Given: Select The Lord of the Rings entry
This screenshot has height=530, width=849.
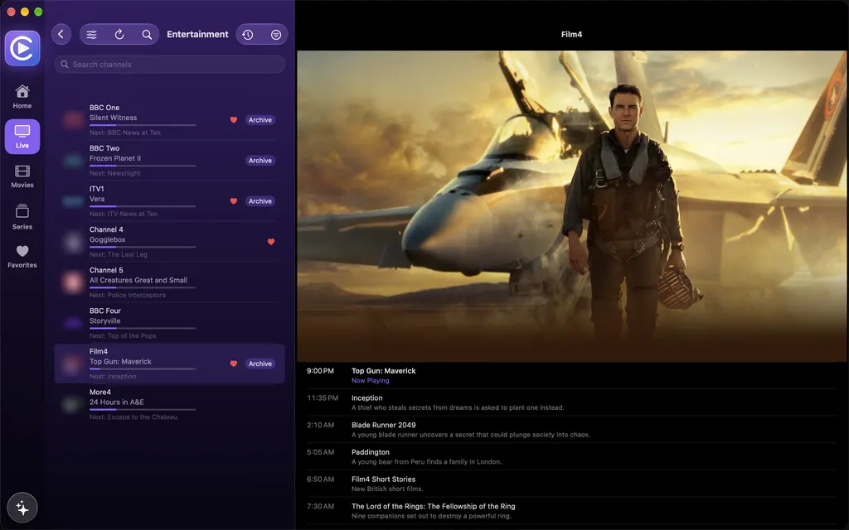Looking at the screenshot, I should (571, 510).
